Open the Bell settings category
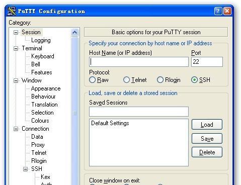241x185 pixels. point(36,64)
